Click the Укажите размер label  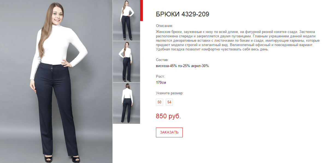coord(170,93)
